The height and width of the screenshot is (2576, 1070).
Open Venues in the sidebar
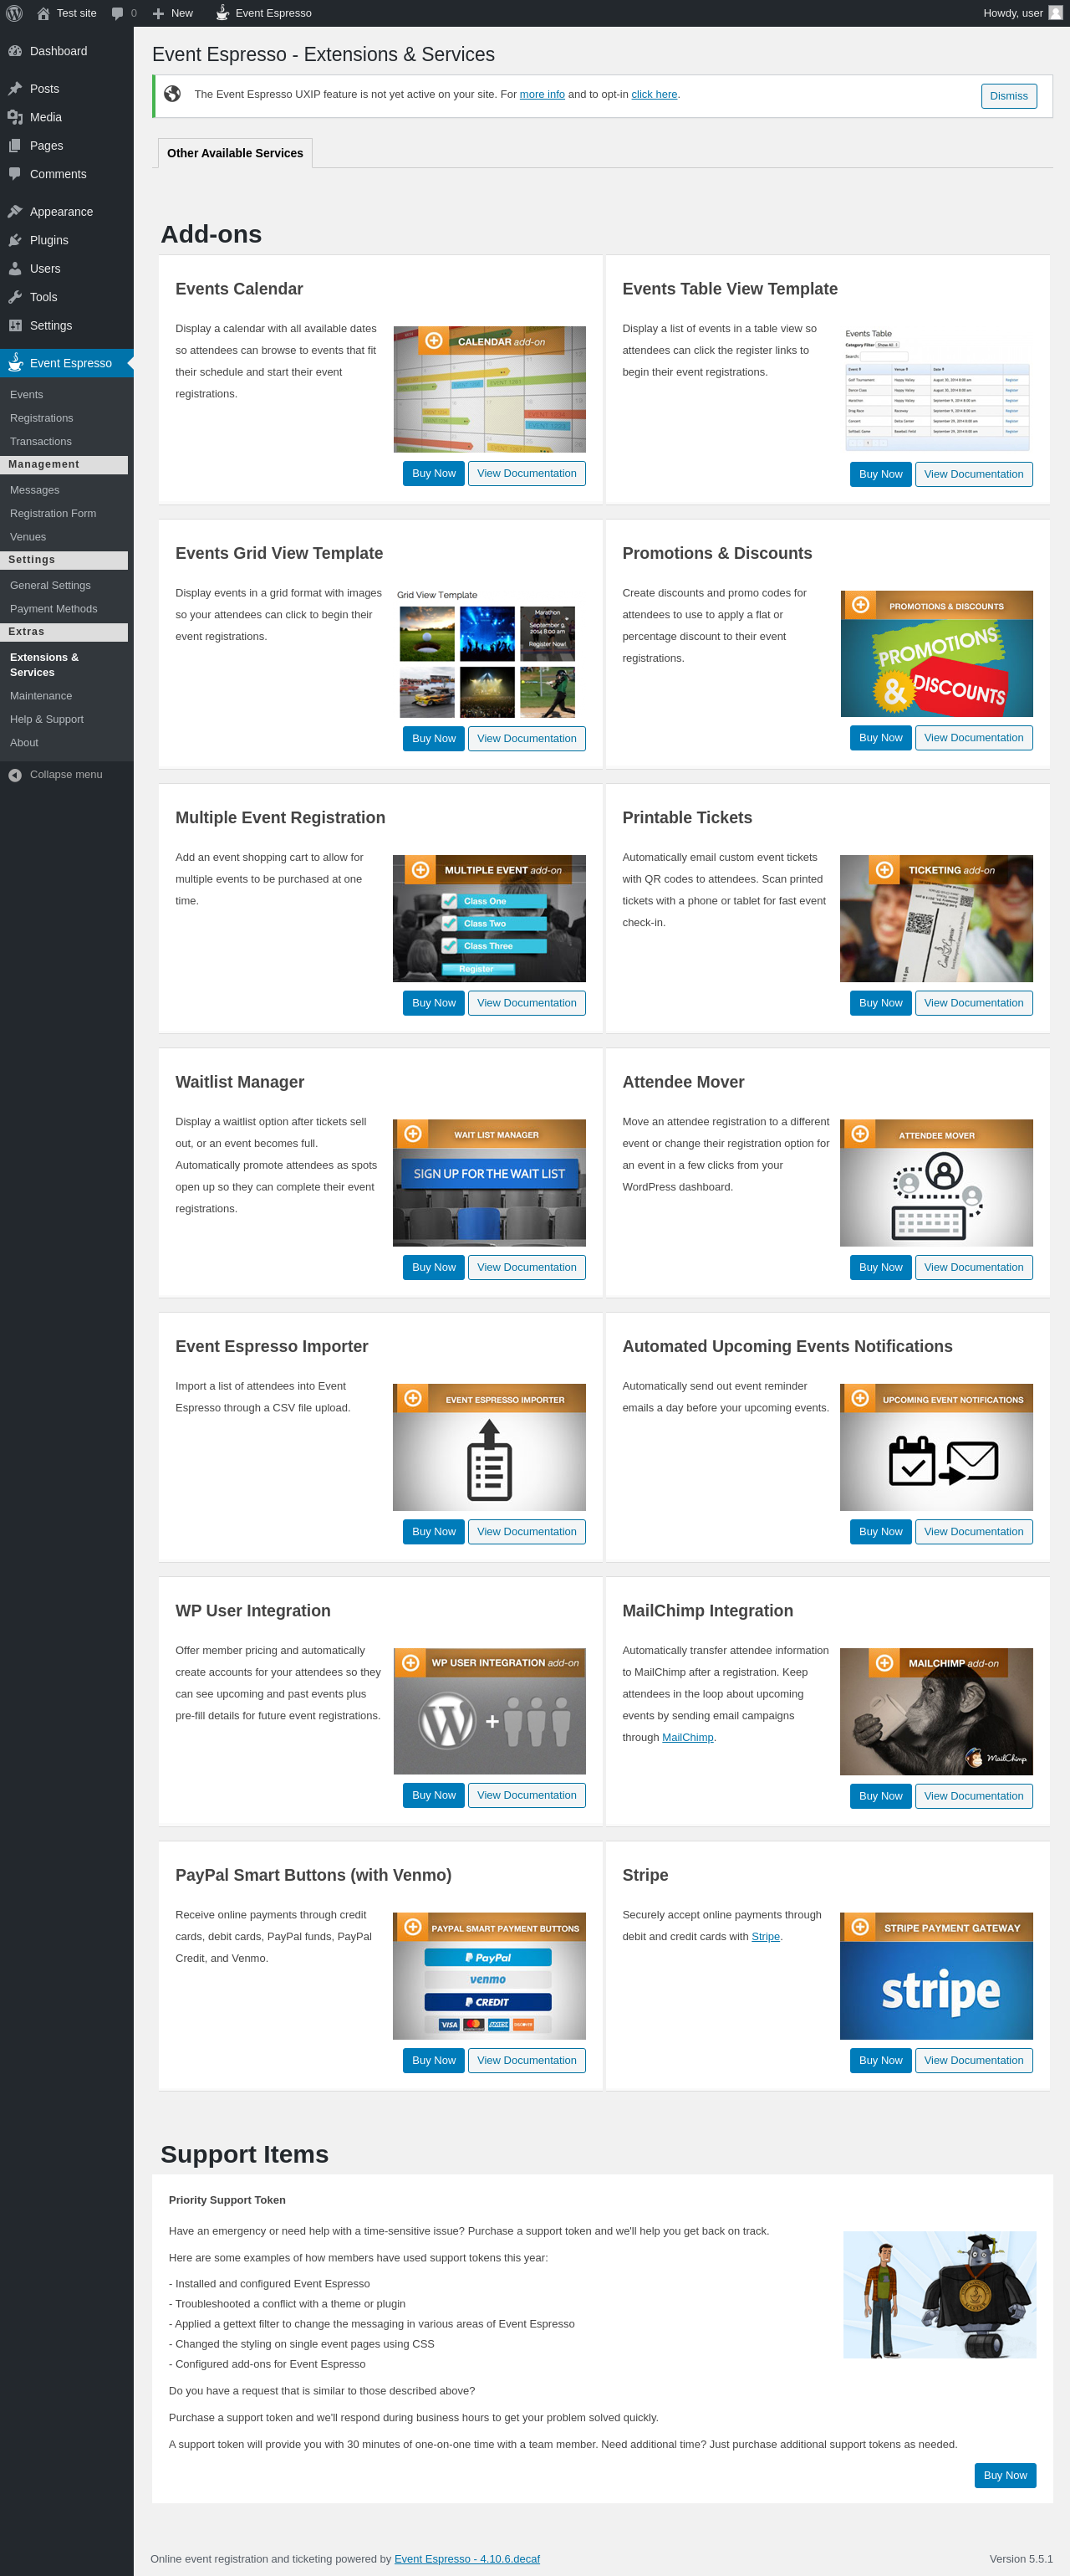pos(28,537)
